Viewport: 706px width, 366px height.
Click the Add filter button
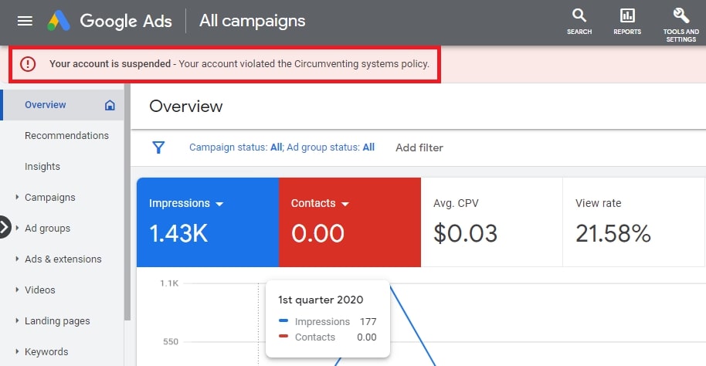coord(419,147)
